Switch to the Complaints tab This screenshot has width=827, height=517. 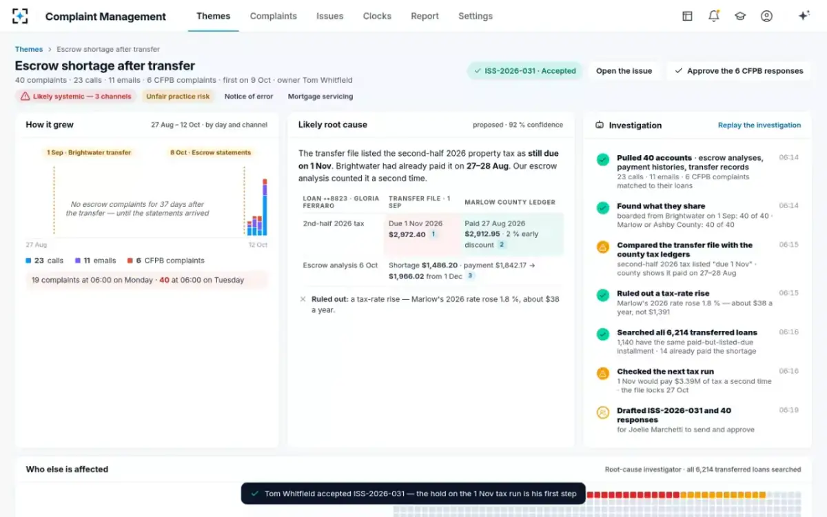[x=274, y=16]
